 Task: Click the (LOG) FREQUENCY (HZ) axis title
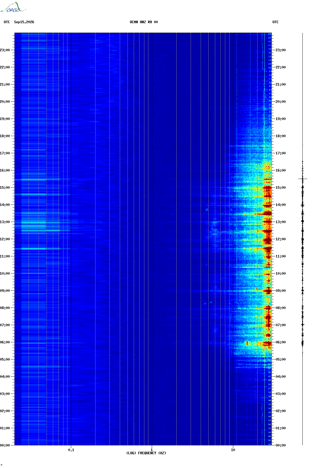pos(146,453)
